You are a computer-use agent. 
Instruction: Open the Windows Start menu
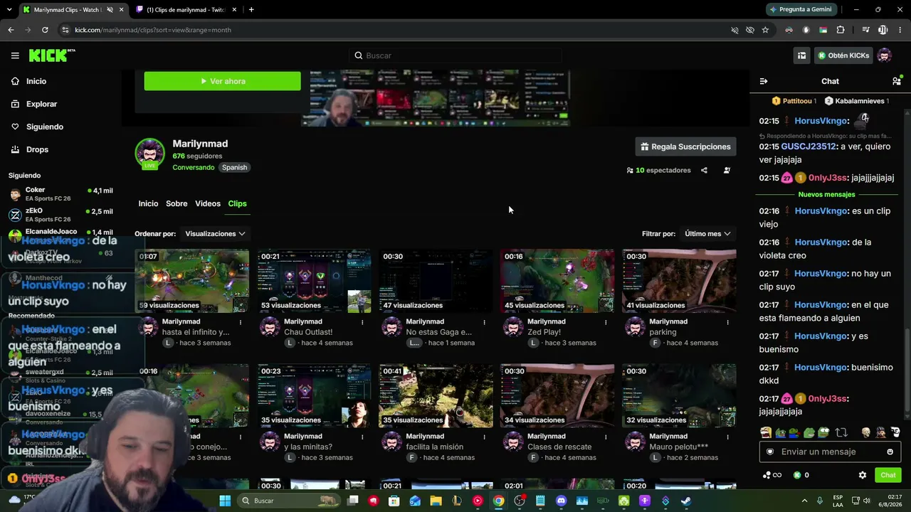click(225, 501)
